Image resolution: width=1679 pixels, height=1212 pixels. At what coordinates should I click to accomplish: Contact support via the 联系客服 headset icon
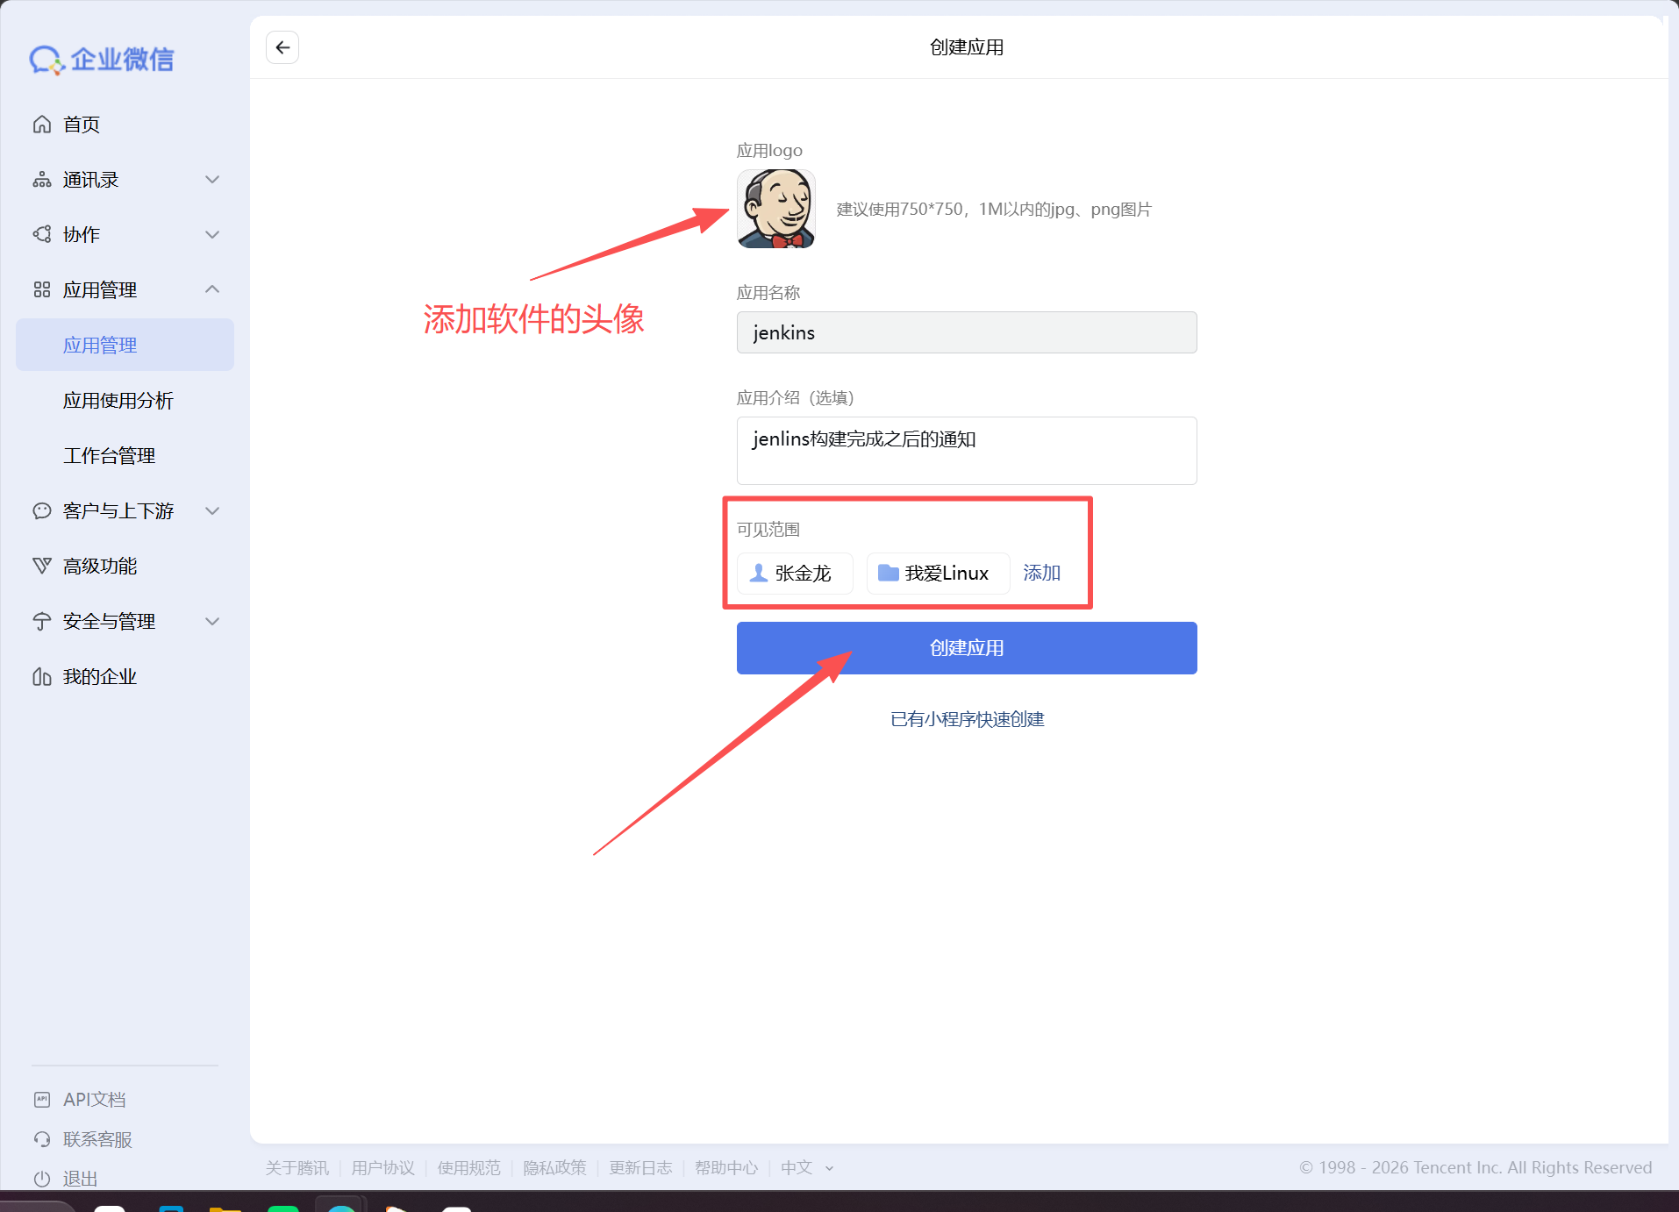tap(42, 1139)
